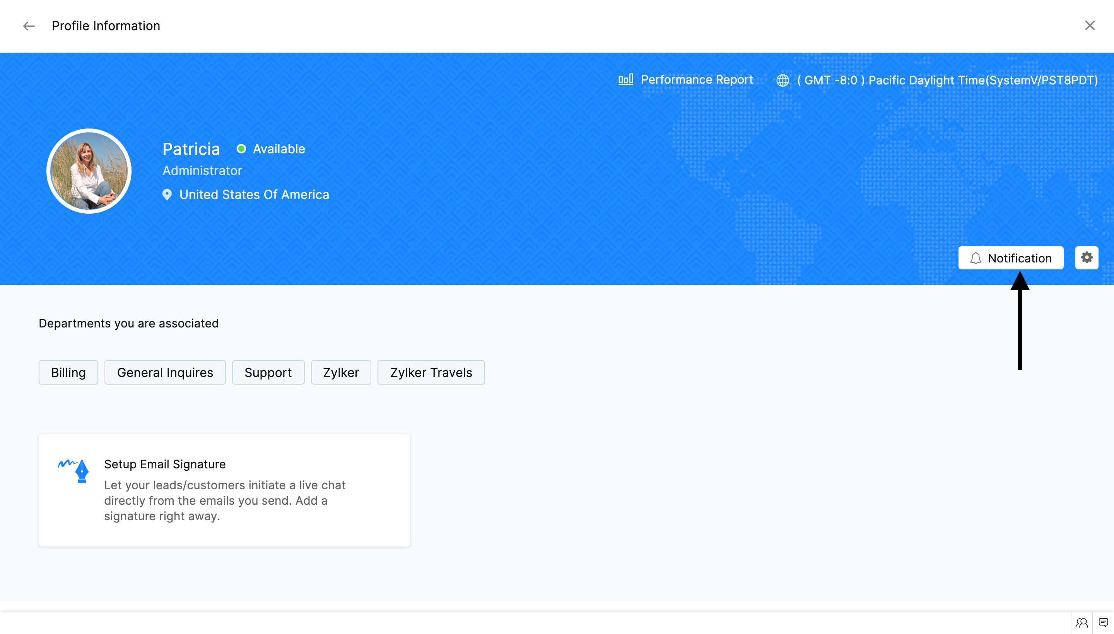Toggle the Available status indicator

point(241,149)
